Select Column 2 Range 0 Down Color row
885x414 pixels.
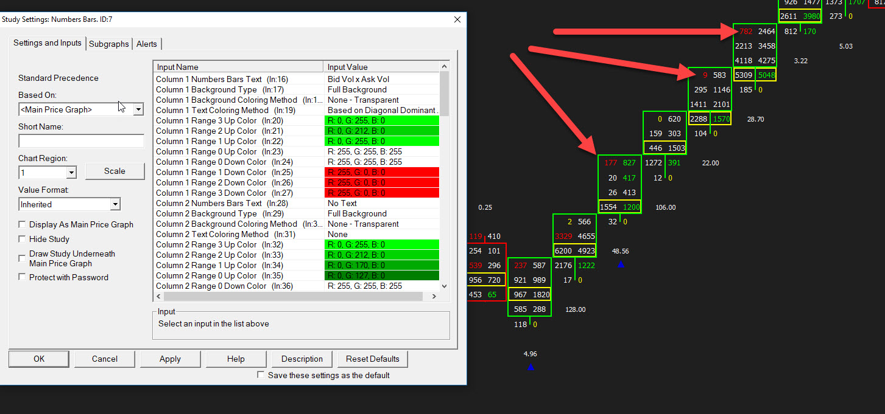point(297,286)
